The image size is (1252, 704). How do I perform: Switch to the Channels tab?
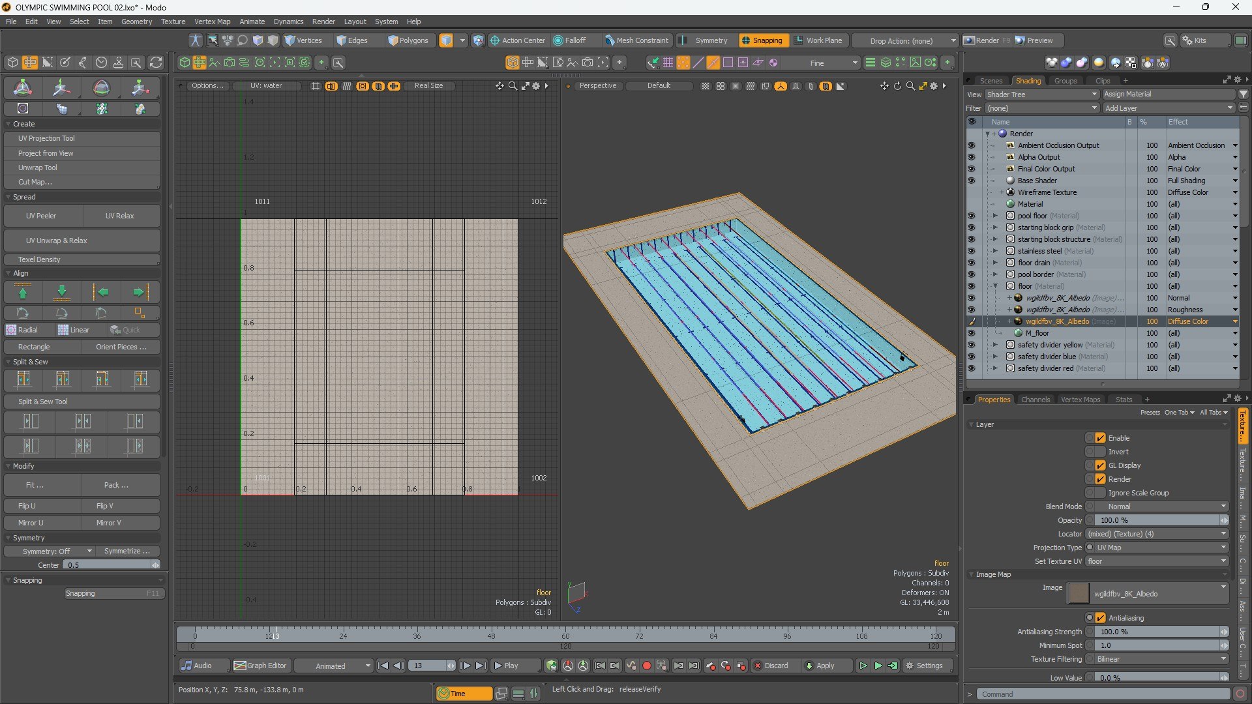pos(1035,400)
